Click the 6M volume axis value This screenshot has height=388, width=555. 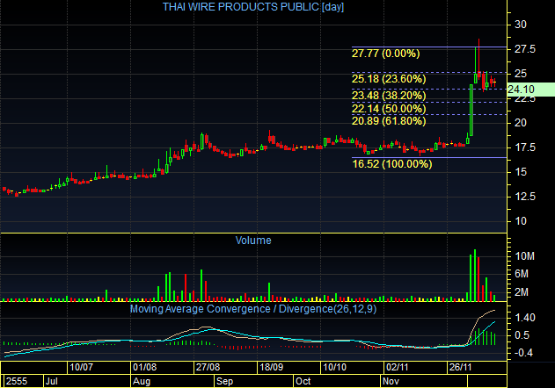point(522,274)
